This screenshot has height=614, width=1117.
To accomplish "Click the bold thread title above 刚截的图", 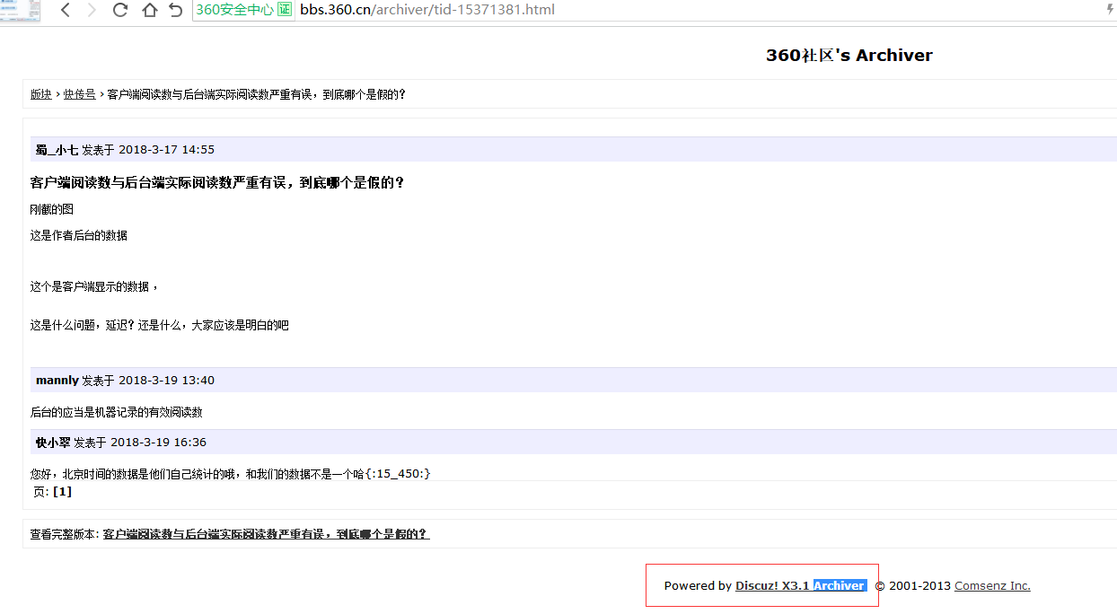I will click(x=217, y=182).
